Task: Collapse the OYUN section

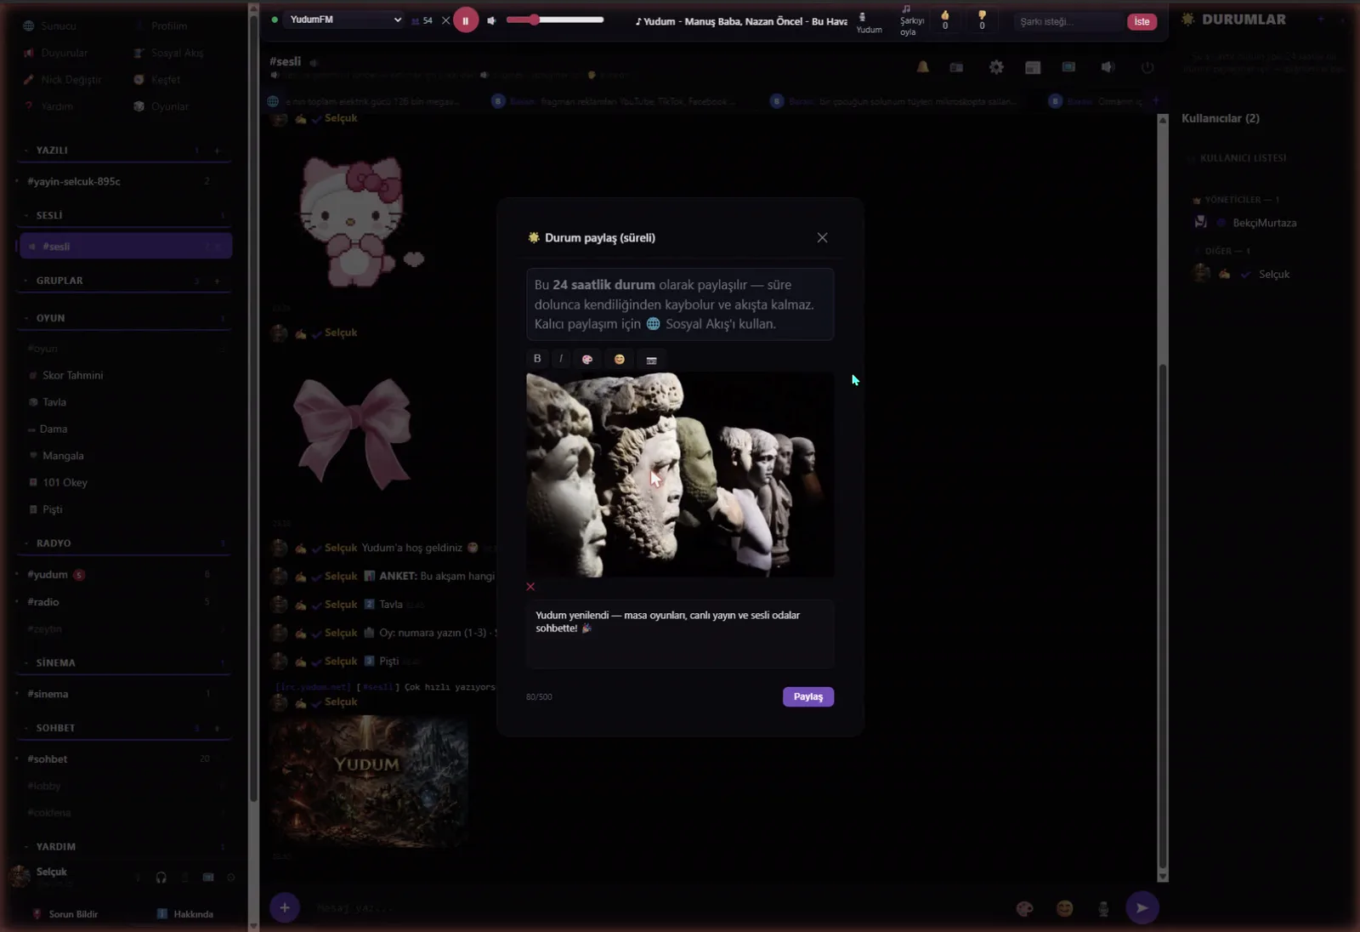Action: point(50,318)
